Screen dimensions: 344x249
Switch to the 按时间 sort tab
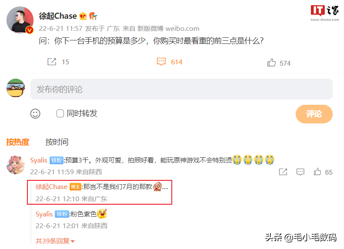57,142
